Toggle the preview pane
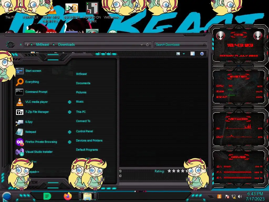Image resolution: width=269 pixels, height=202 pixels. point(193,54)
